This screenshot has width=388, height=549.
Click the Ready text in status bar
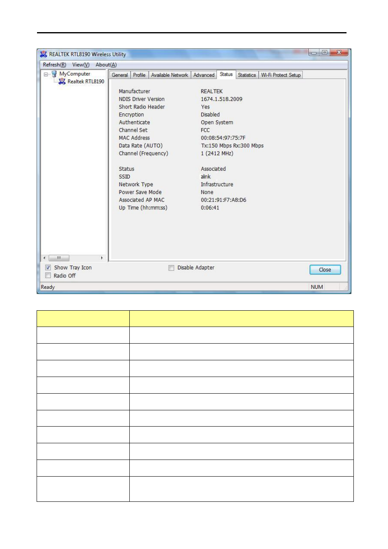[x=48, y=287]
